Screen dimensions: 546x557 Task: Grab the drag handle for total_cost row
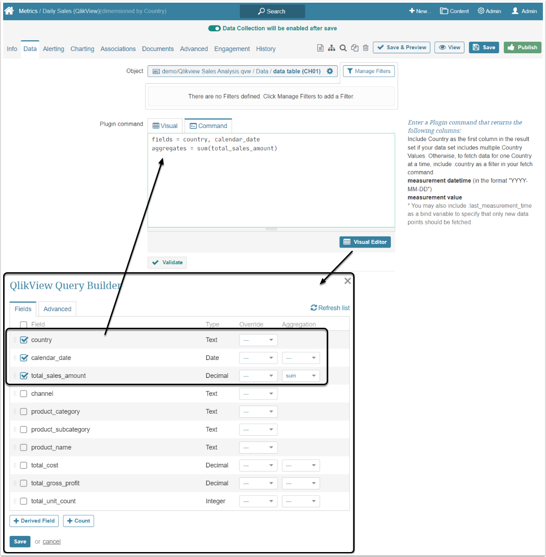pyautogui.click(x=15, y=465)
